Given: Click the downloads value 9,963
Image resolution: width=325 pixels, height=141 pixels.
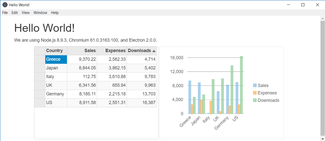Looking at the screenshot, I should coord(141,85).
